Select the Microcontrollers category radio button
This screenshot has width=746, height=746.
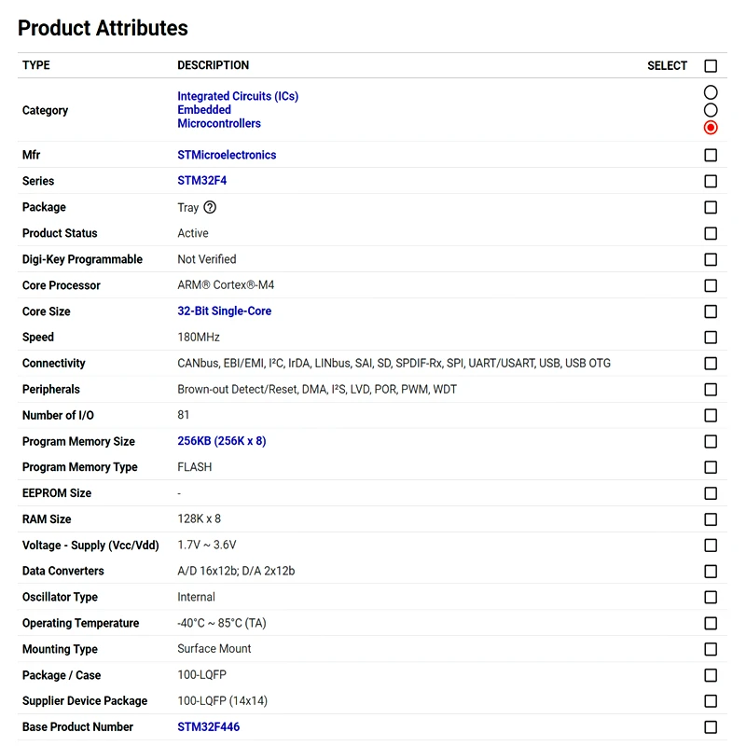[x=711, y=128]
